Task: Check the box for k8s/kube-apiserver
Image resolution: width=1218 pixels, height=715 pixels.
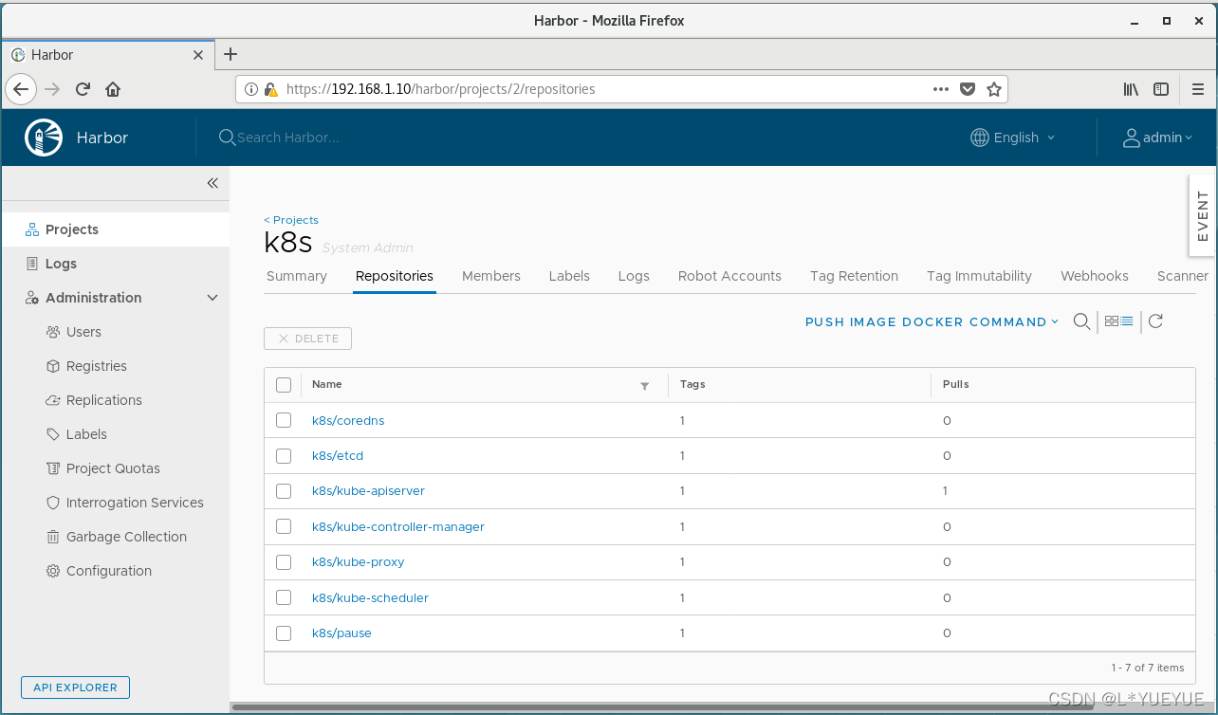Action: click(284, 491)
